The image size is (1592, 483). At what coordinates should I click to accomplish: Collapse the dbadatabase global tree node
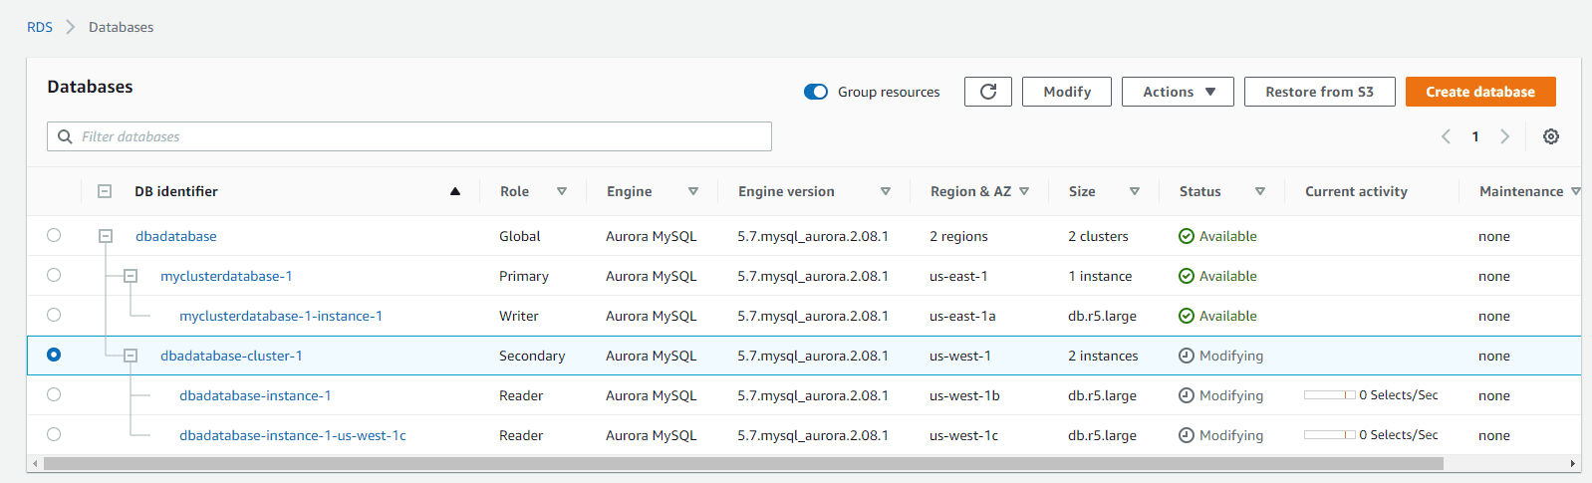coord(106,236)
